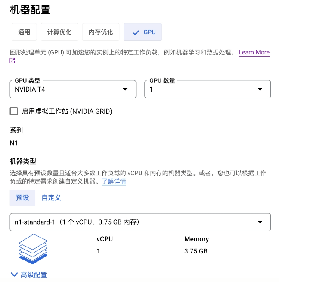The image size is (329, 282).
Task: Click the 机器类型 section heading
Action: (x=23, y=162)
